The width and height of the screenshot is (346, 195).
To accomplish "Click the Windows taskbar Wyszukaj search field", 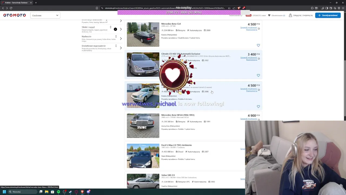I will pos(22,192).
